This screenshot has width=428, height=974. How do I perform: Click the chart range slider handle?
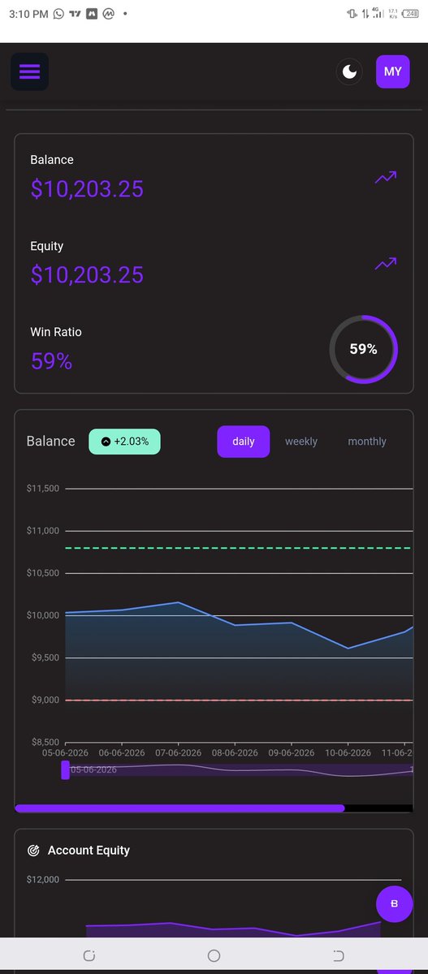tap(66, 769)
